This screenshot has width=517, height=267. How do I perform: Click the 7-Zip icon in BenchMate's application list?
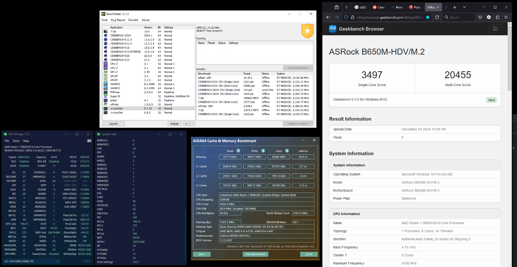tap(105, 32)
